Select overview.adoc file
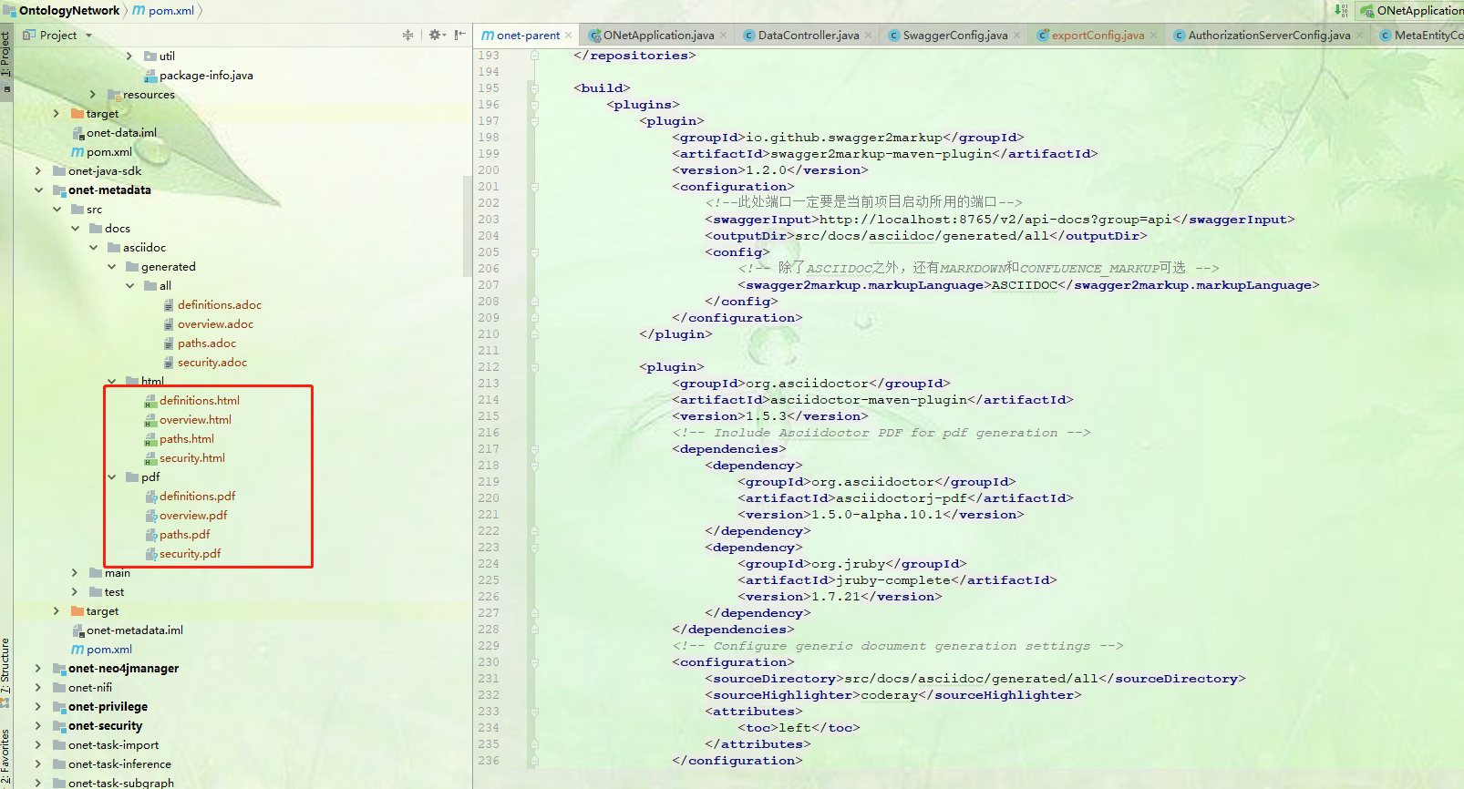Screen dimensions: 1464x789 pyautogui.click(x=215, y=324)
